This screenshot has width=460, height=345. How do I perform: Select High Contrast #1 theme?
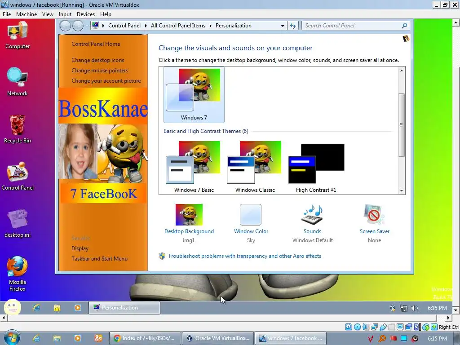(x=316, y=167)
